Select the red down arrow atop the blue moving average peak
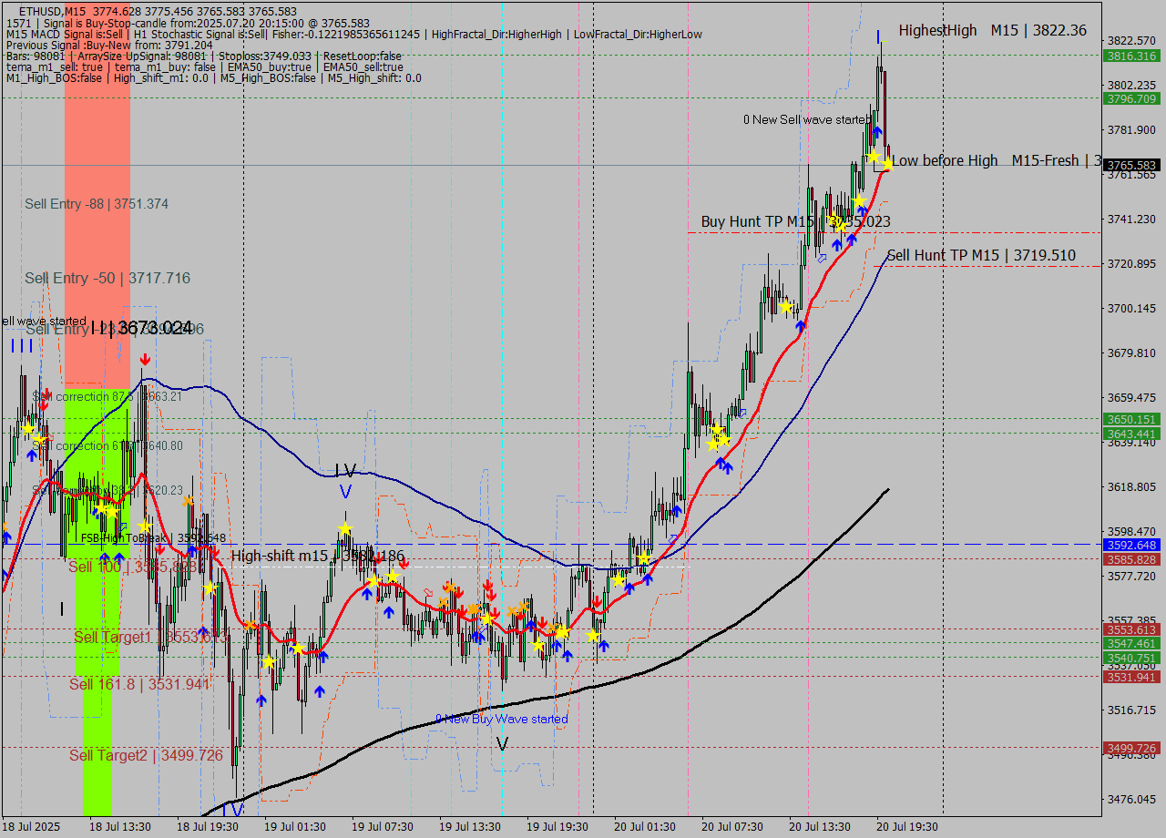 click(x=145, y=361)
